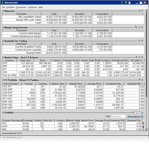Click the Beta Account title bar app icon
Viewport: 149px width, 145px height.
tap(2, 3)
